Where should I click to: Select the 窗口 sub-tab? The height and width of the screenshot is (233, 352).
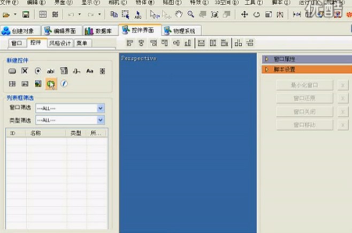tap(17, 43)
